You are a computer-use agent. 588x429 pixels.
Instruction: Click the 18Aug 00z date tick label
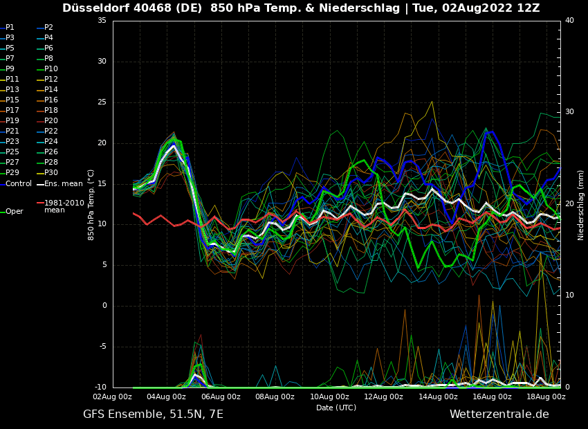coord(546,396)
